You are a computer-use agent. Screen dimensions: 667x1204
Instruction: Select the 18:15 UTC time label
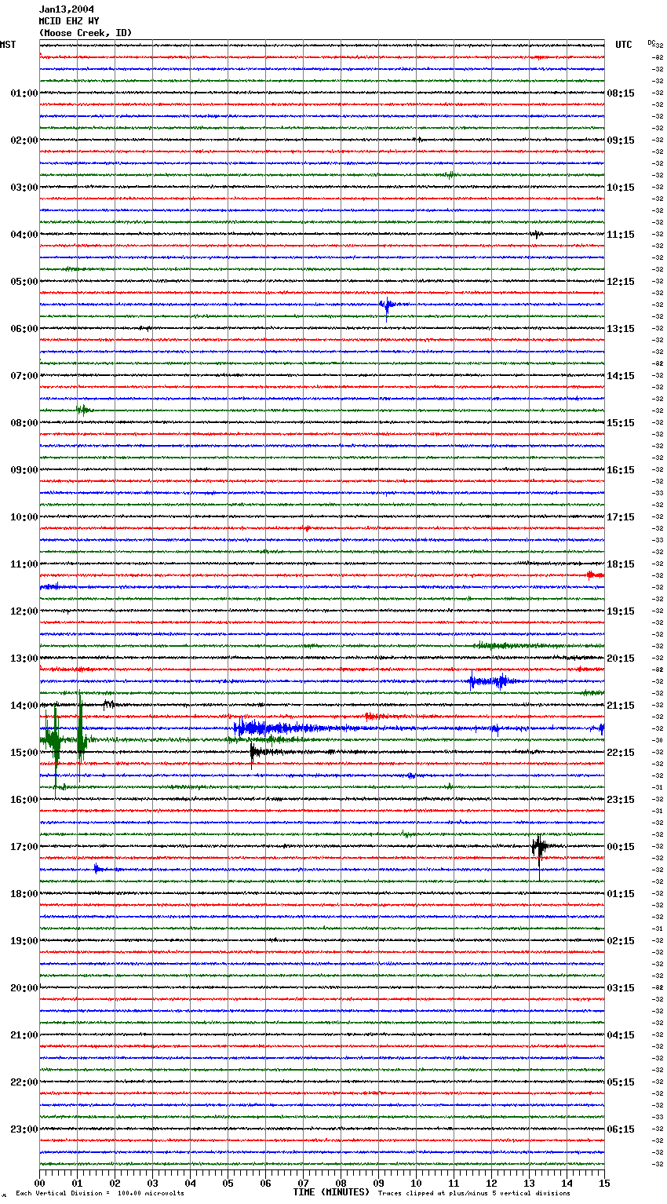click(x=621, y=564)
